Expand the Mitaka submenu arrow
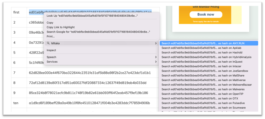 coord(156,43)
